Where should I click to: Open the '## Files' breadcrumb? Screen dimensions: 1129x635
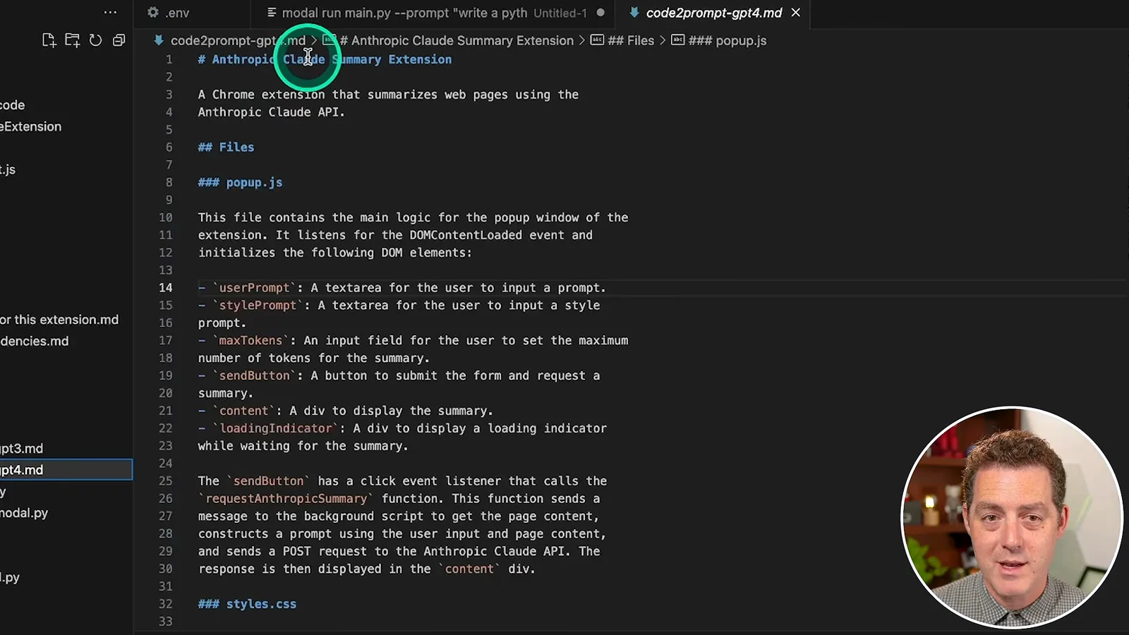point(631,40)
